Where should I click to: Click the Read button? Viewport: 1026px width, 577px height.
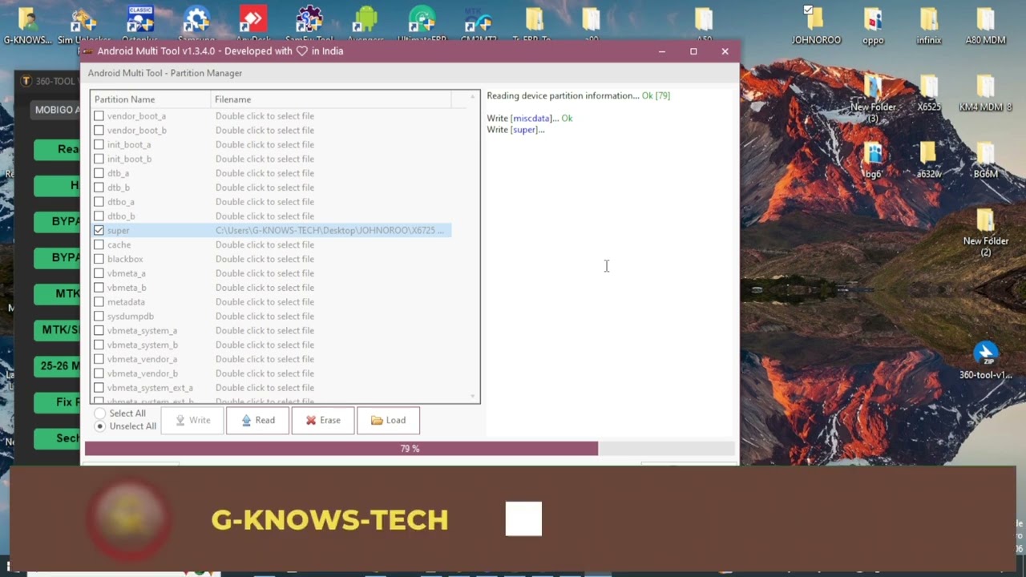(x=257, y=421)
